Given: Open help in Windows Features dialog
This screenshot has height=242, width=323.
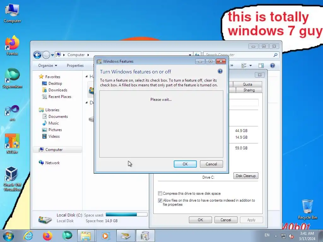Looking at the screenshot, I should point(220,71).
